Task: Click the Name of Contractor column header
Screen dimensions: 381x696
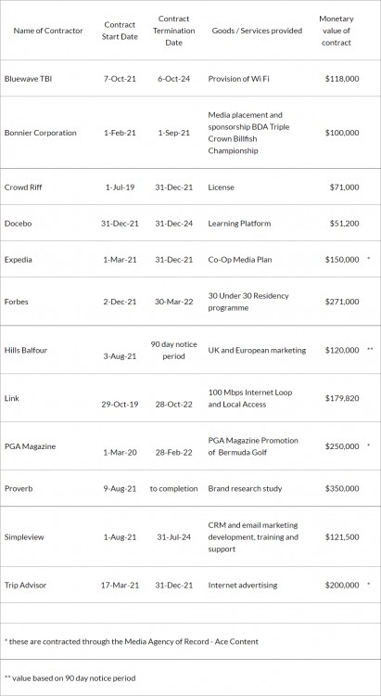Action: pos(48,31)
